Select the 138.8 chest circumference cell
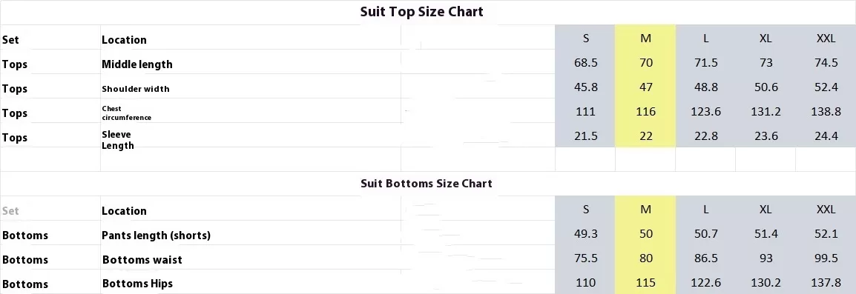This screenshot has width=856, height=294. click(x=826, y=112)
